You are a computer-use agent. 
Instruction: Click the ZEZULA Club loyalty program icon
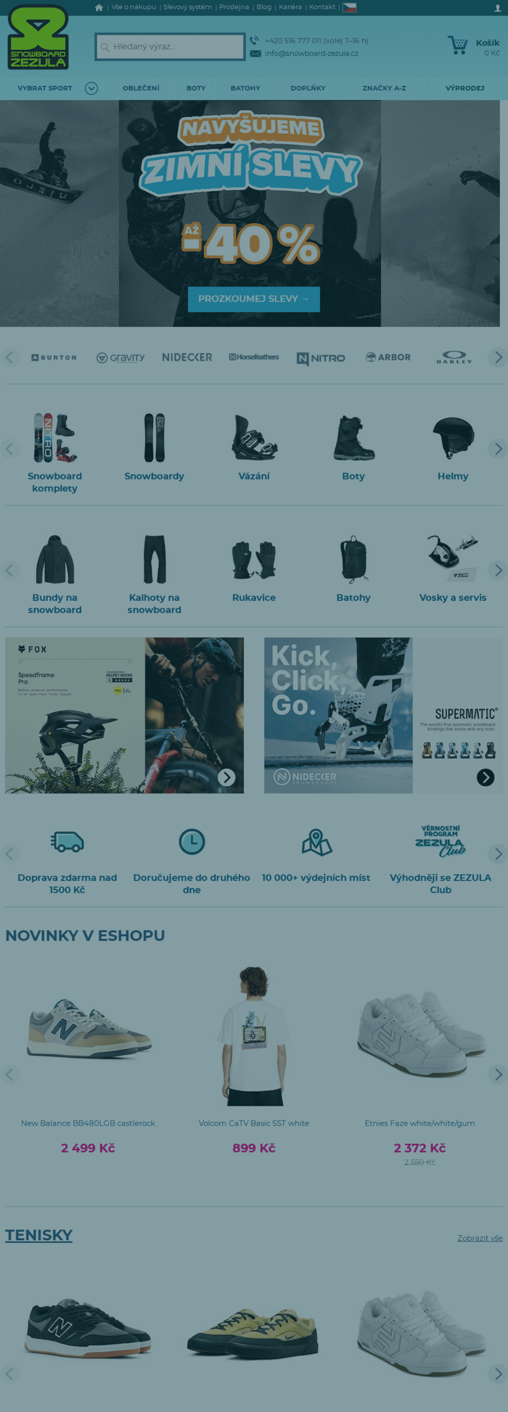click(440, 841)
